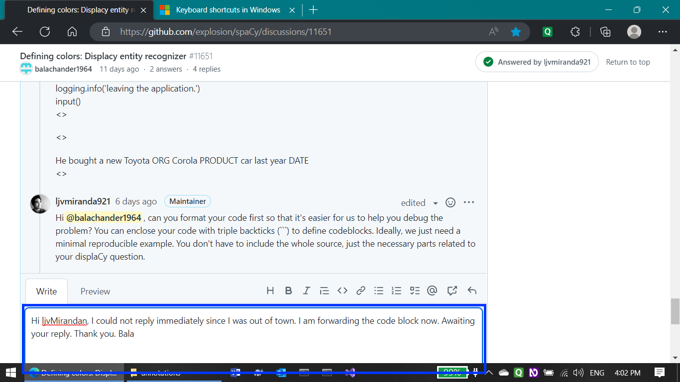Insert a quote block
This screenshot has height=382, width=680.
(324, 291)
